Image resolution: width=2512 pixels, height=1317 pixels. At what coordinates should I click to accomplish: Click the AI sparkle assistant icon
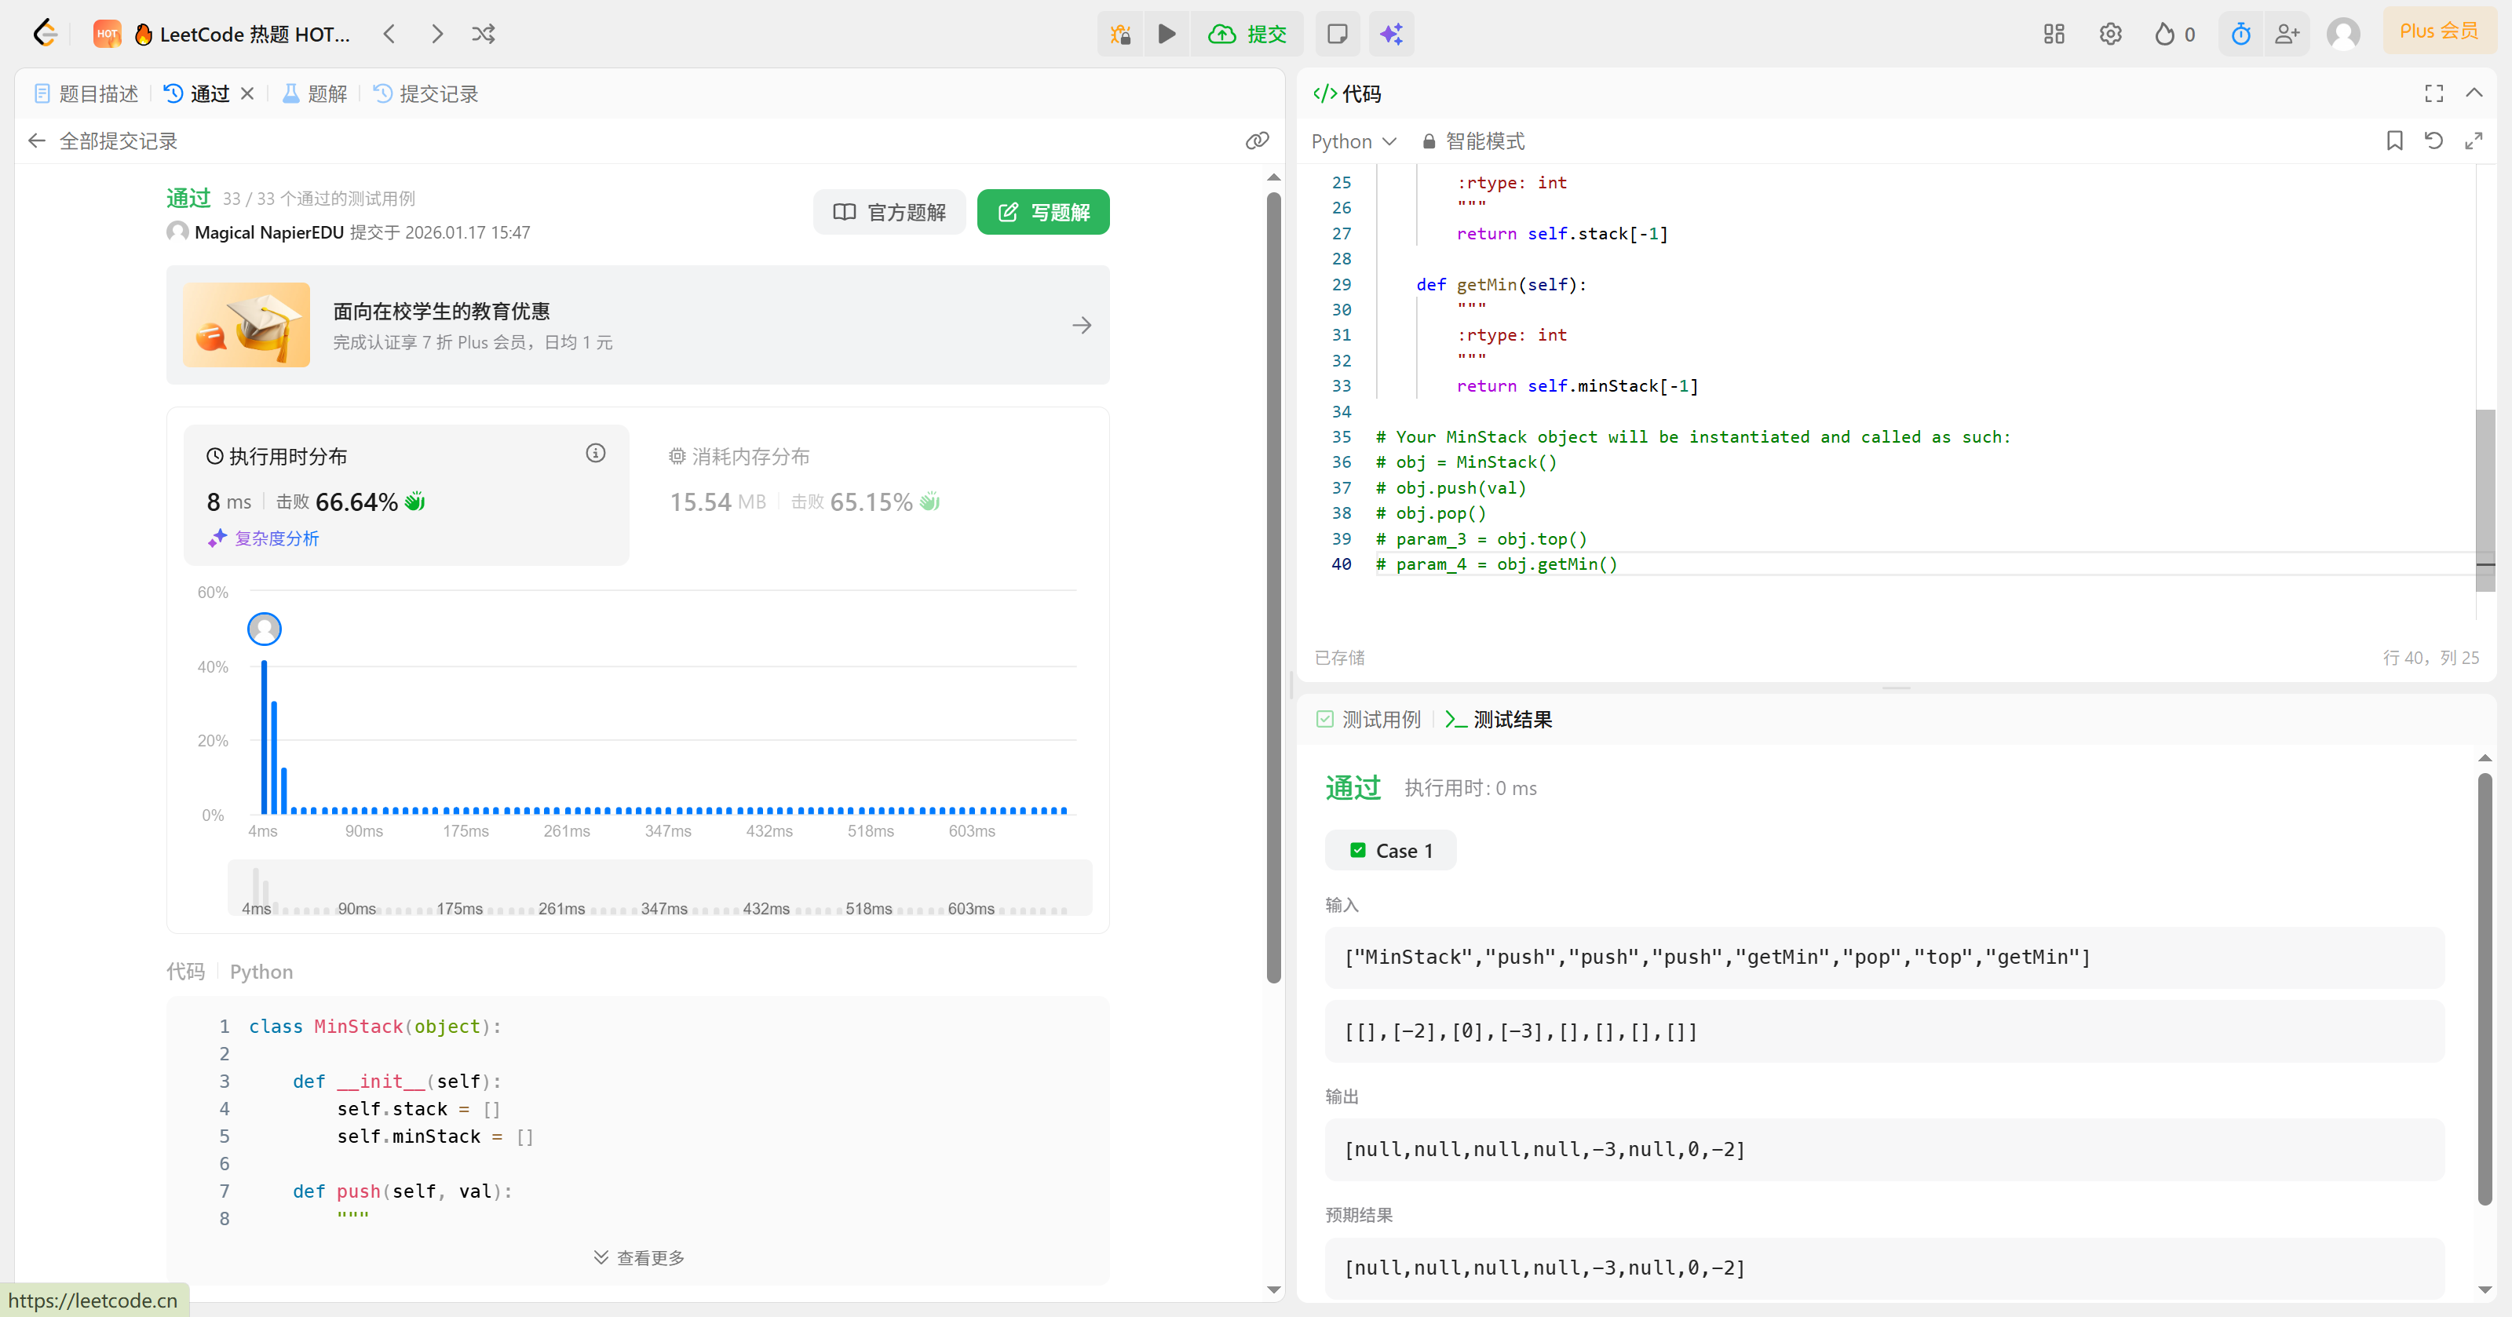1390,34
